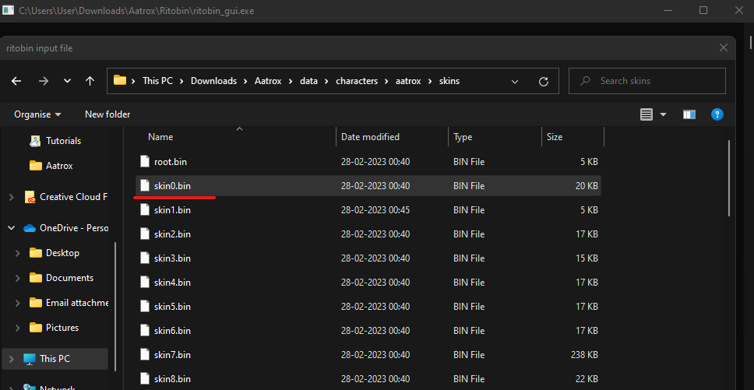Open the Organise menu
The image size is (754, 390).
click(x=37, y=114)
